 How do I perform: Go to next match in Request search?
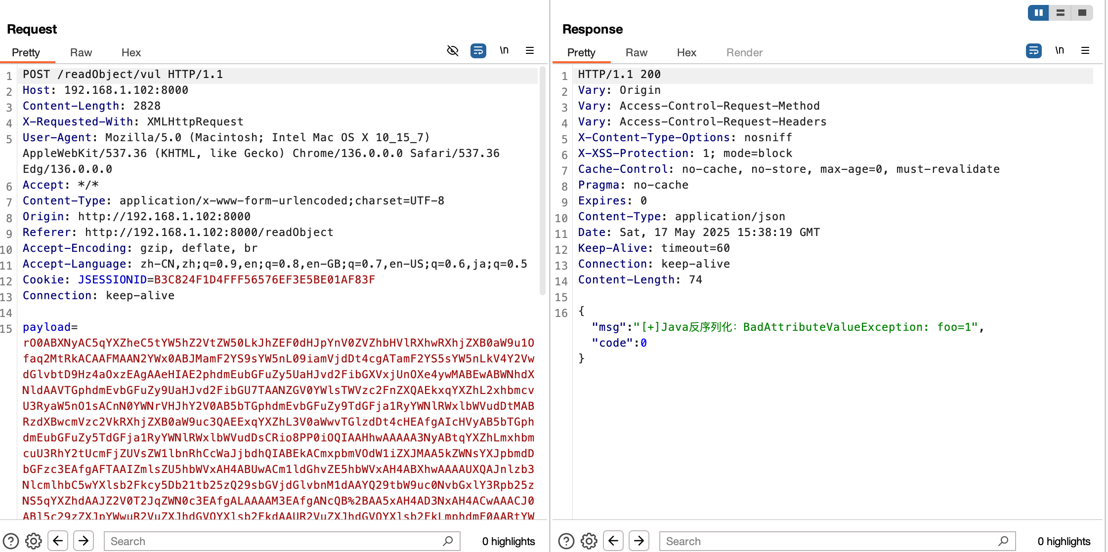pos(84,541)
